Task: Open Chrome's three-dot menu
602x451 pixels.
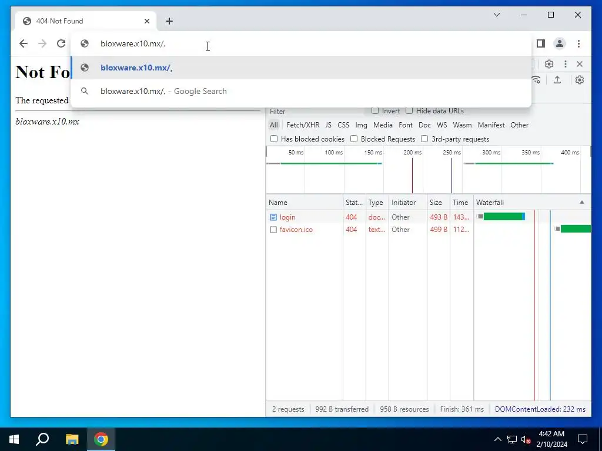Action: coord(578,43)
